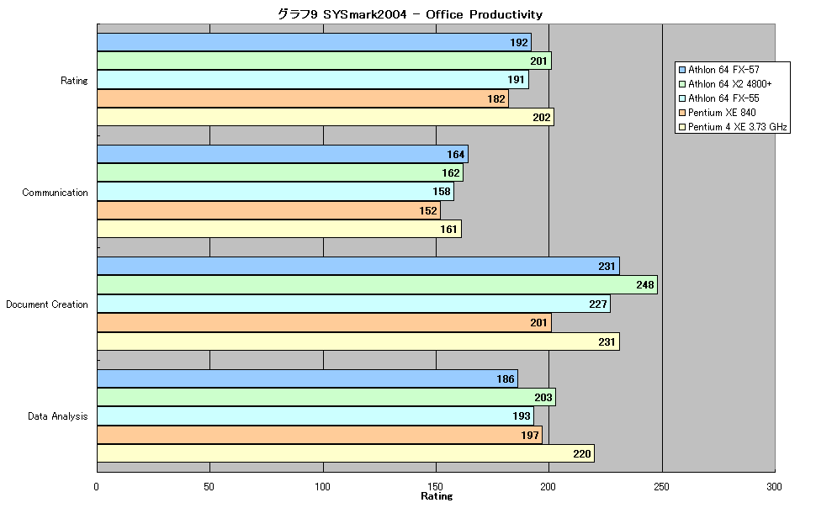Click the x-axis tick label 100
The image size is (816, 508).
(x=322, y=487)
